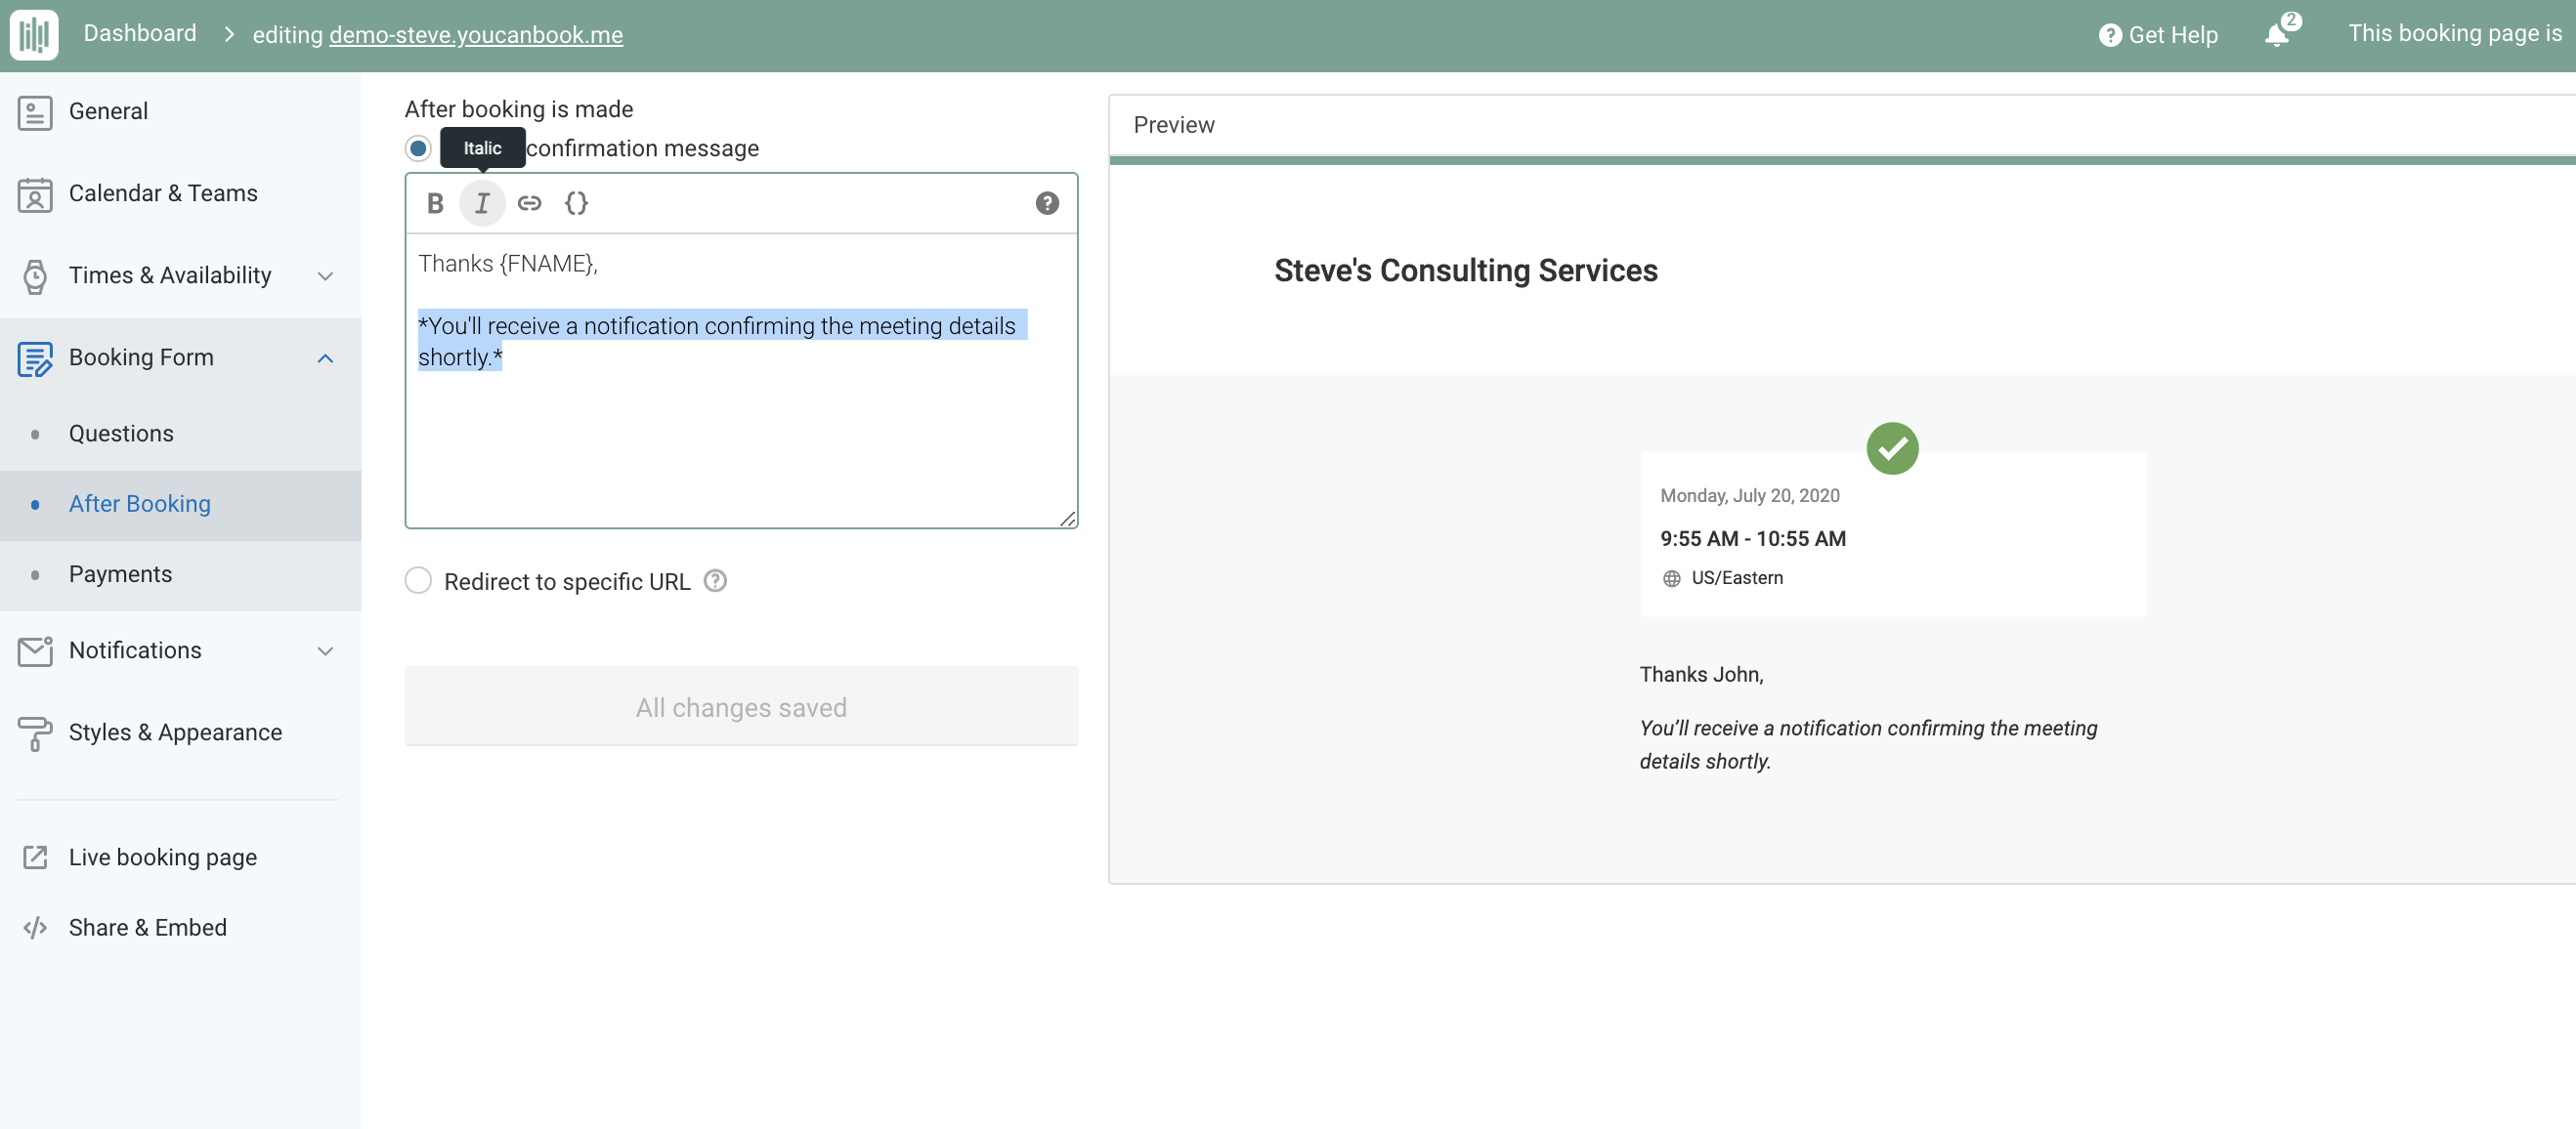This screenshot has width=2576, height=1129.
Task: Click 'Thanks John,' in the preview
Action: (x=1701, y=675)
